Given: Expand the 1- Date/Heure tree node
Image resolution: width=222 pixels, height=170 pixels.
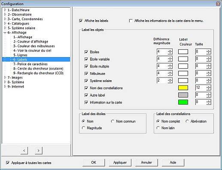Looking at the screenshot, I should [5, 10].
